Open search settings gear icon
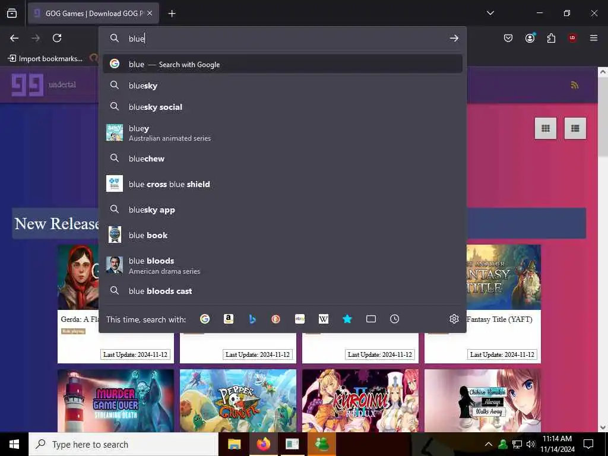Image resolution: width=608 pixels, height=456 pixels. coord(454,319)
